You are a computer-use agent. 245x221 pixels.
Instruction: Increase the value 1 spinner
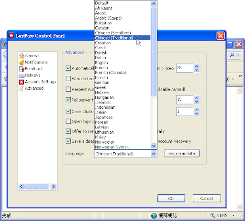pyautogui.click(x=197, y=109)
